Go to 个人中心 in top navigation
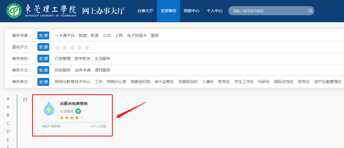Image resolution: width=344 pixels, height=148 pixels. point(215,11)
